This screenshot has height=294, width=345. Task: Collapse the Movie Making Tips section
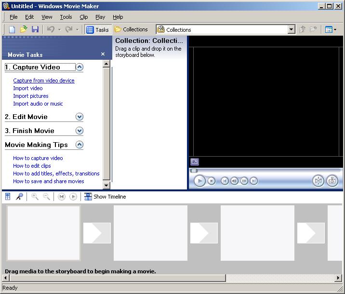tap(80, 145)
